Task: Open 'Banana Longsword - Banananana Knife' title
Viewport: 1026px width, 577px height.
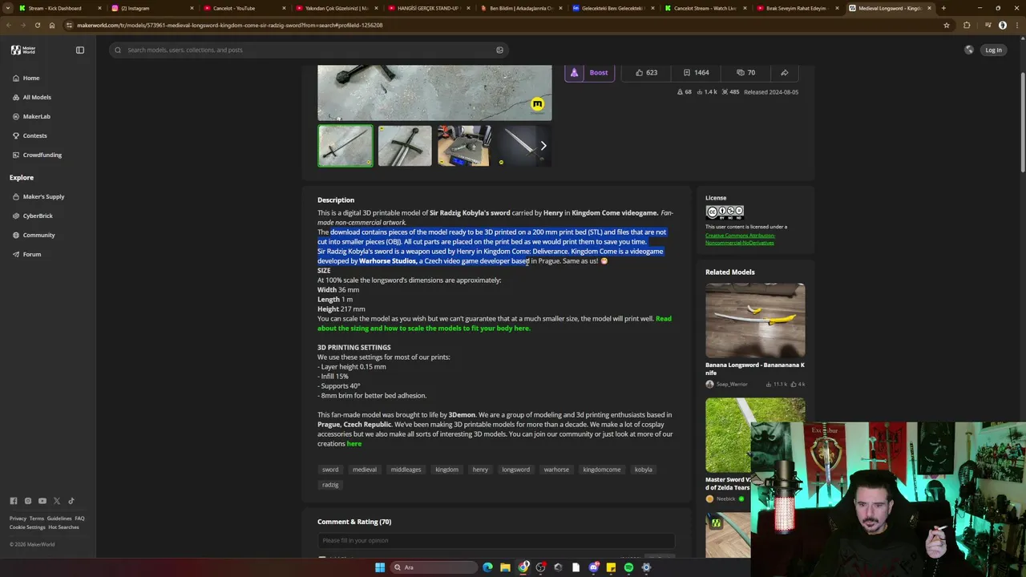Action: click(x=755, y=369)
